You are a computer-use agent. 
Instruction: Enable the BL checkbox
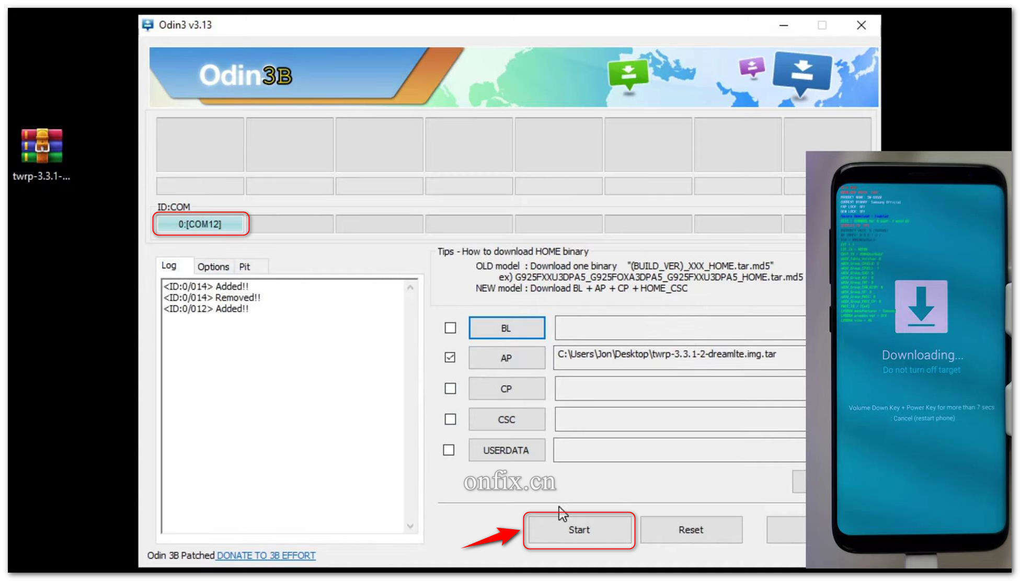450,328
